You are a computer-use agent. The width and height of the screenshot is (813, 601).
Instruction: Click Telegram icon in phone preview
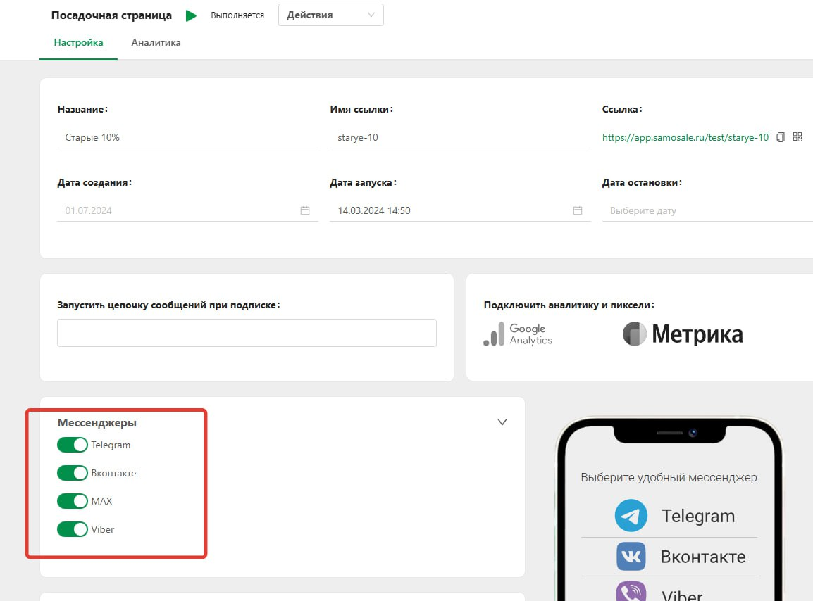(631, 516)
